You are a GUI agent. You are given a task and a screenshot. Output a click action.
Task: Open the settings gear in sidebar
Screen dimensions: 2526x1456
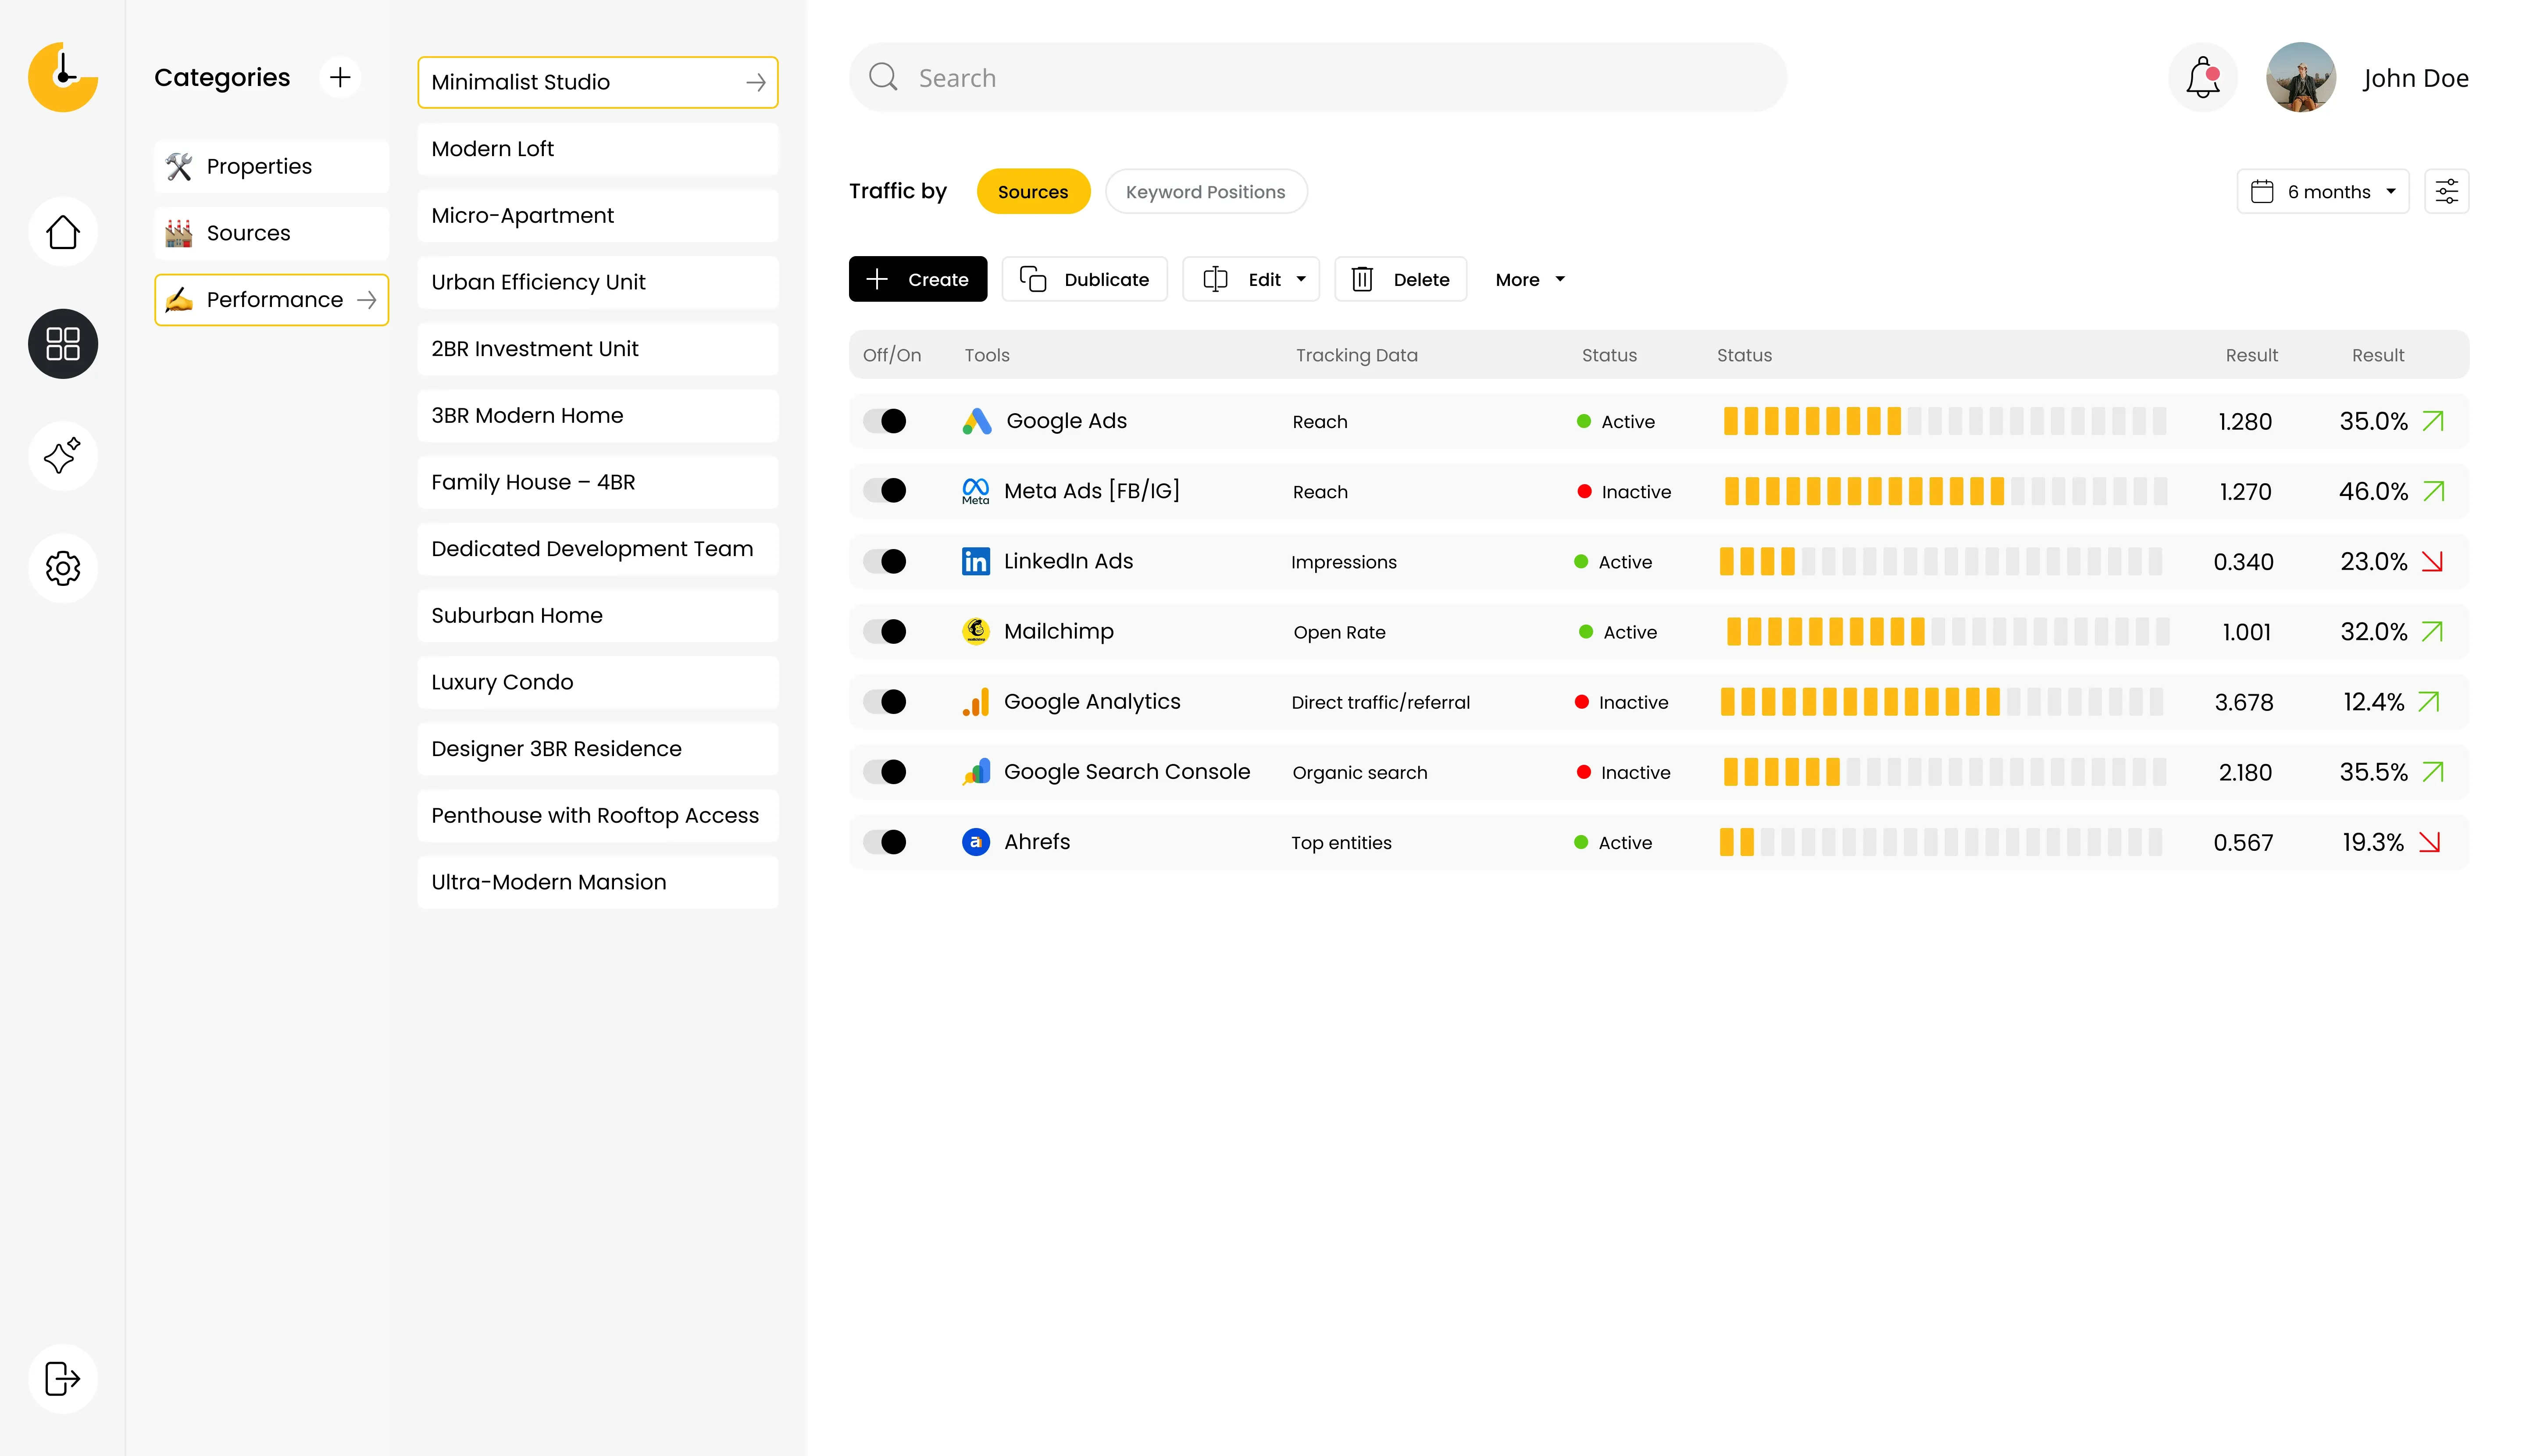(63, 568)
